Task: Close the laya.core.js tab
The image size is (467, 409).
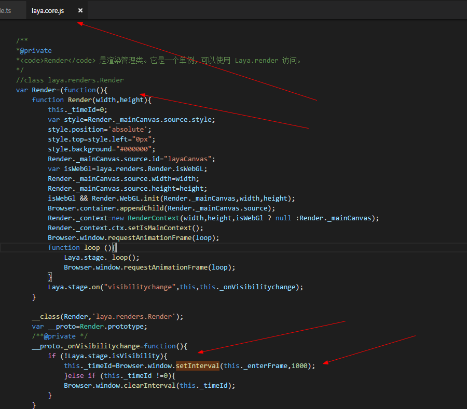Action: (x=80, y=10)
